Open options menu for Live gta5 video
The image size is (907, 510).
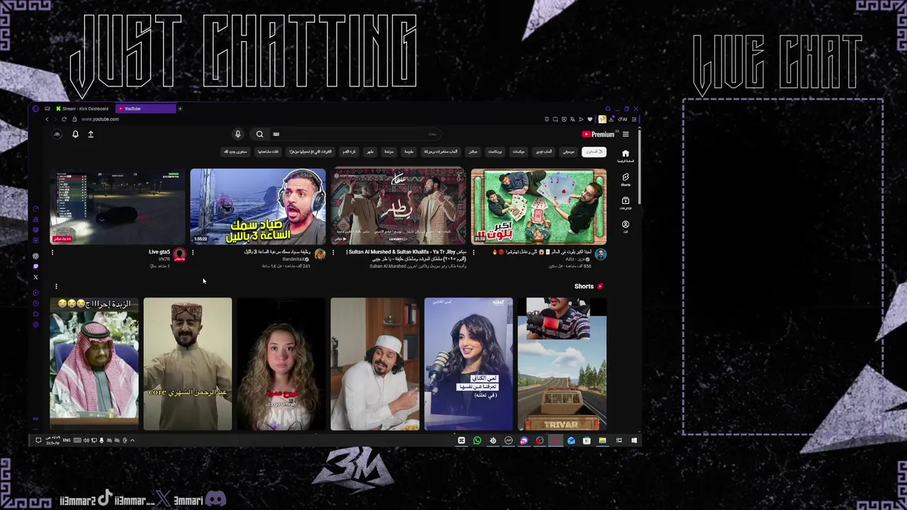point(52,253)
